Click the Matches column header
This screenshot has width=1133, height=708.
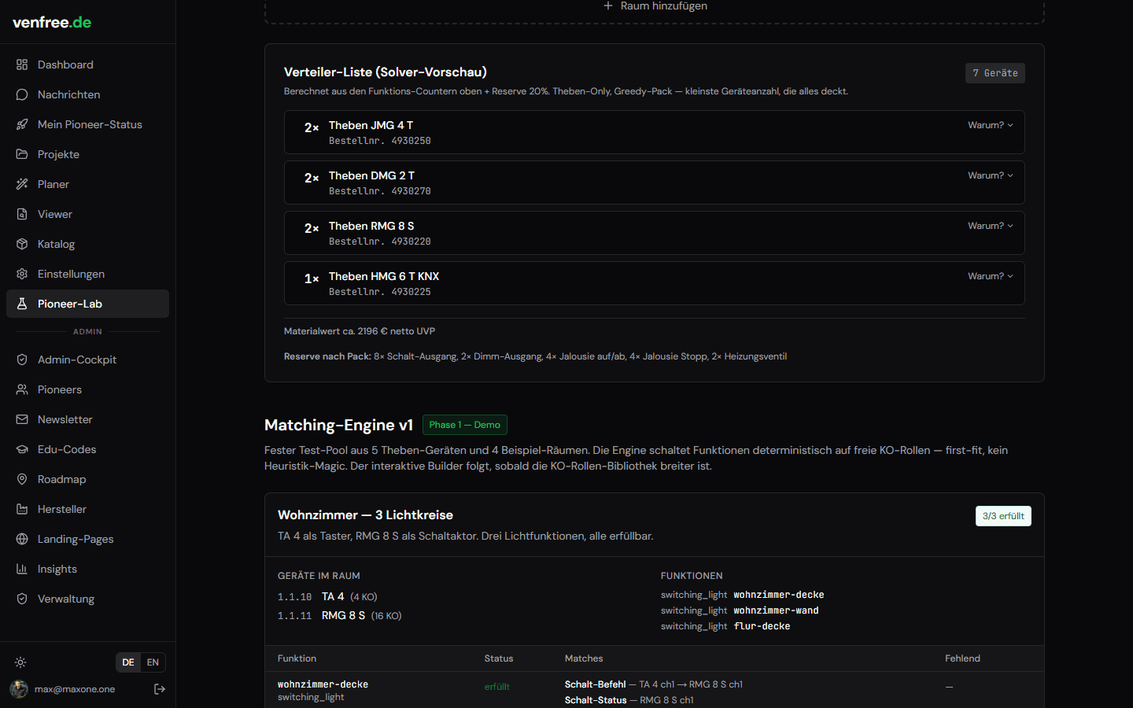pyautogui.click(x=584, y=658)
